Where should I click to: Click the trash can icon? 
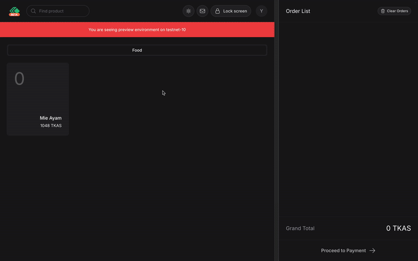[383, 11]
